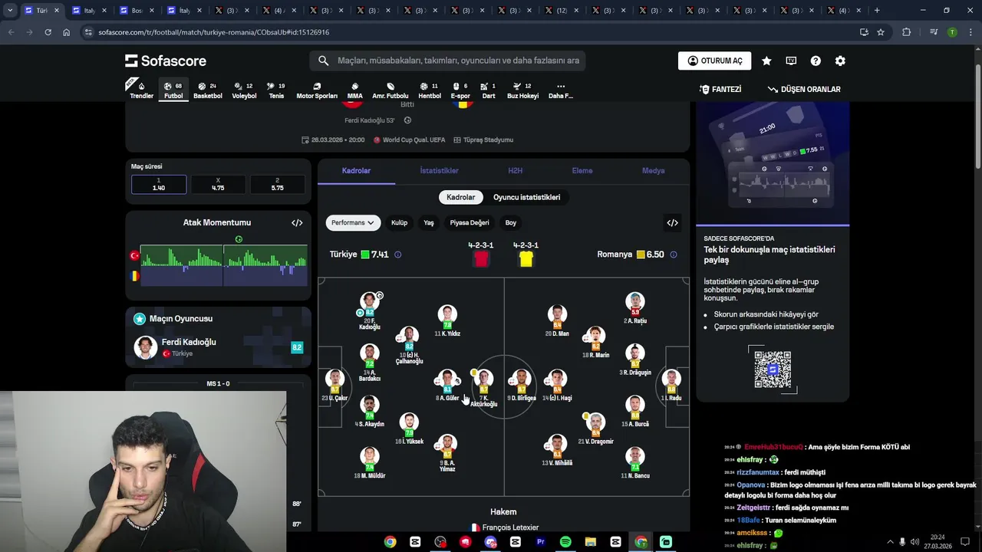The image size is (982, 552).
Task: Select the Voleybol sport icon
Action: [x=244, y=90]
